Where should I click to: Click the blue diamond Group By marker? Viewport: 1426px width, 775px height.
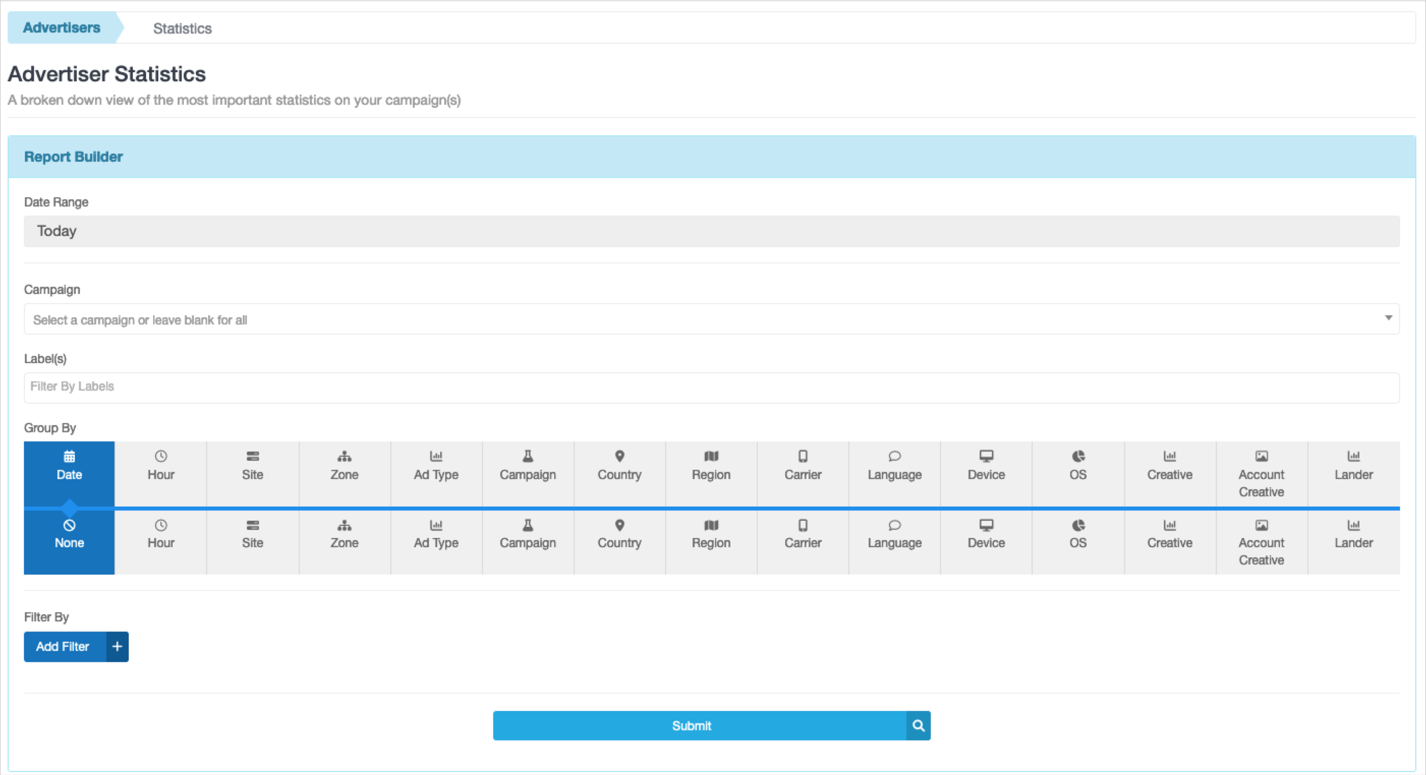69,508
